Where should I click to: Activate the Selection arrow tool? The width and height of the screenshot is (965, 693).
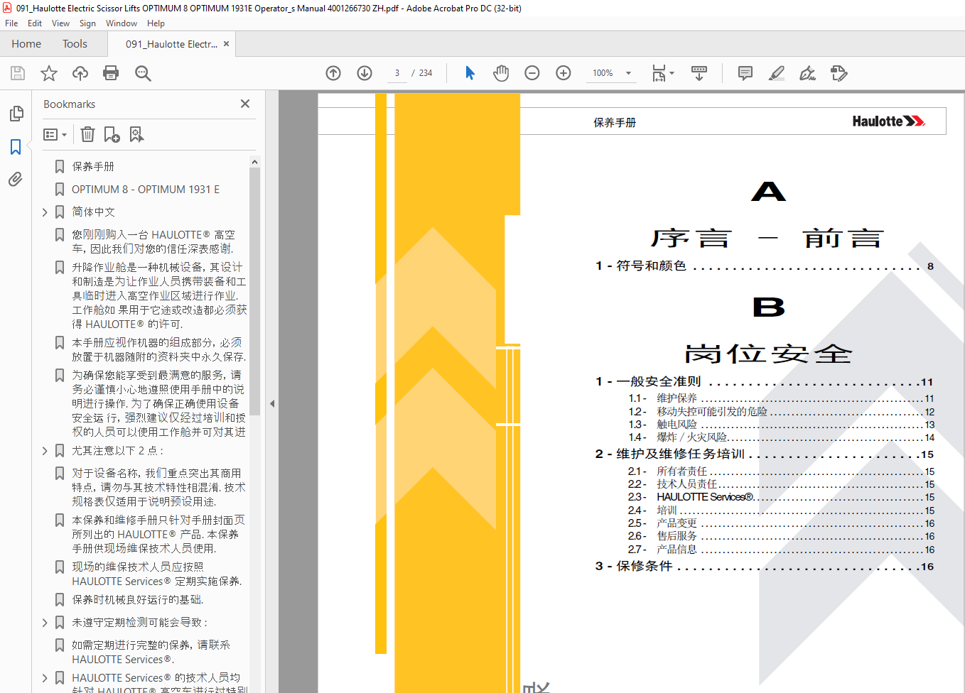pyautogui.click(x=470, y=73)
